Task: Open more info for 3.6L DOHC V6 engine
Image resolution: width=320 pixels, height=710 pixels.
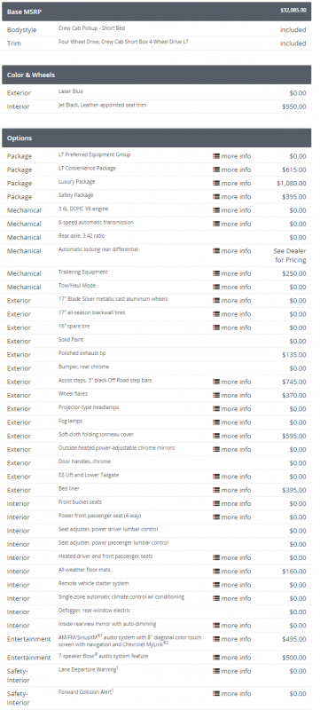Action: [x=232, y=210]
